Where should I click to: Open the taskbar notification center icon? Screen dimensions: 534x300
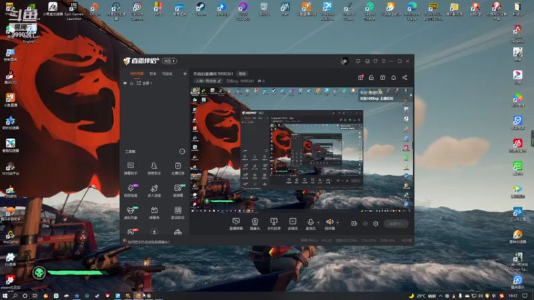[525, 296]
